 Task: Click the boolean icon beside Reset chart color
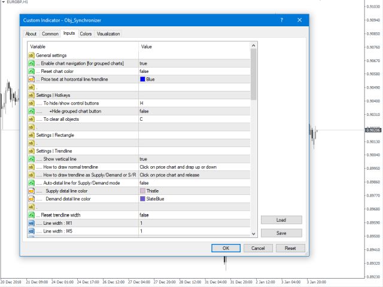(x=31, y=71)
